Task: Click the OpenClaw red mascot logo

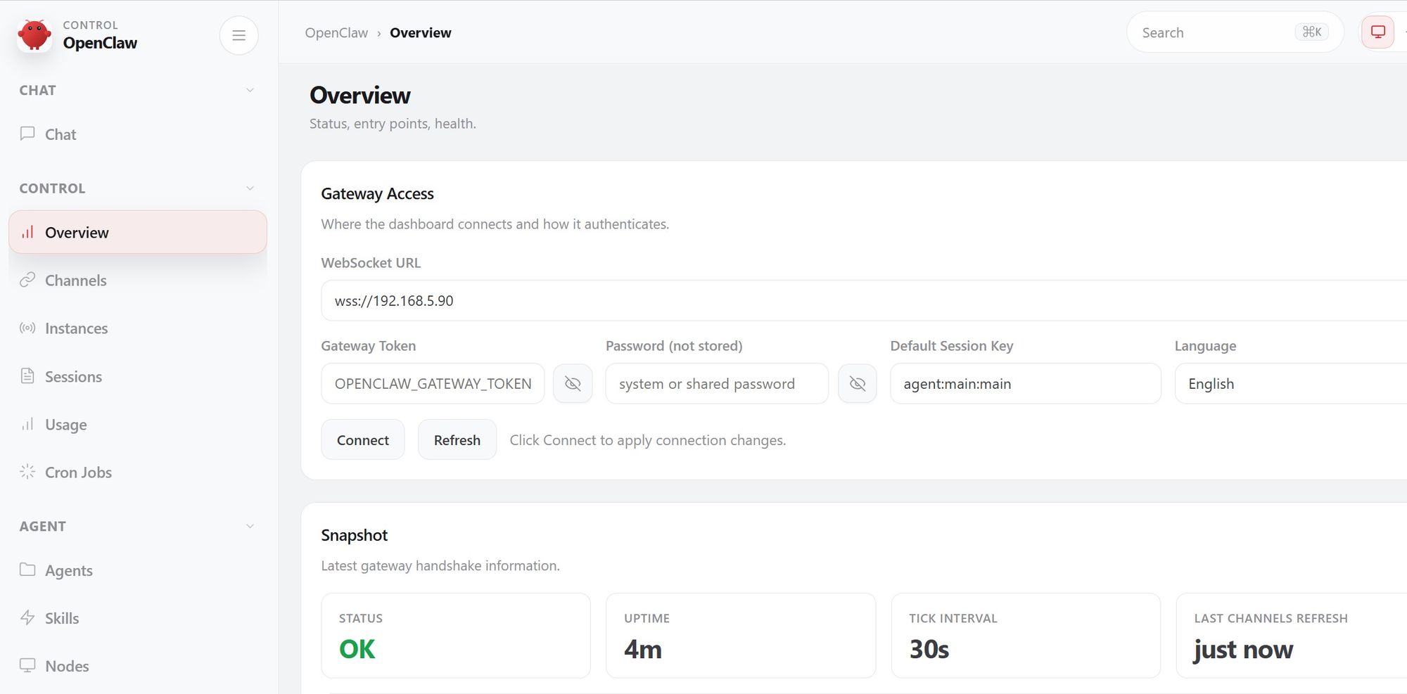Action: pos(34,34)
